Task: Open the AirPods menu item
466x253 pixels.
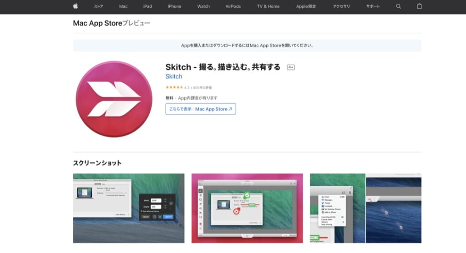Action: pyautogui.click(x=233, y=6)
